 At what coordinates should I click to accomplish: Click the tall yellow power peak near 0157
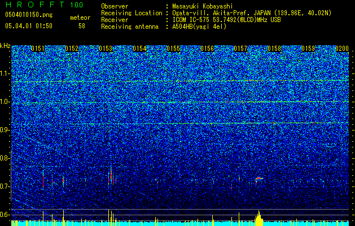click(x=259, y=218)
